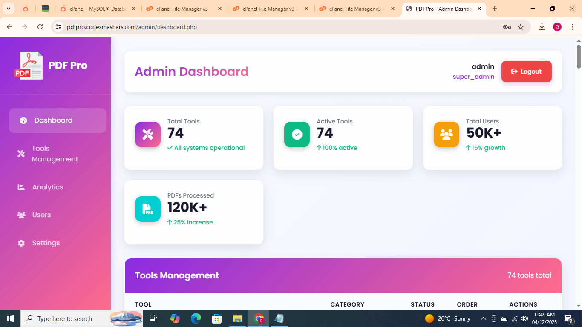
Task: Click the Active Tools checkmark icon
Action: (x=297, y=134)
